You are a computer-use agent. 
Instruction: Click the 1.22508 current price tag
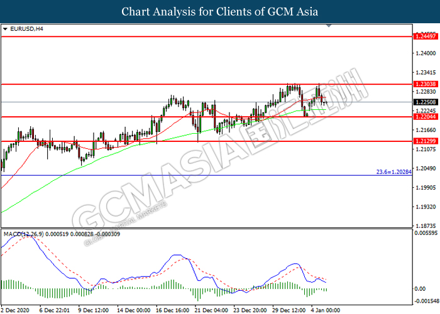tap(426, 102)
